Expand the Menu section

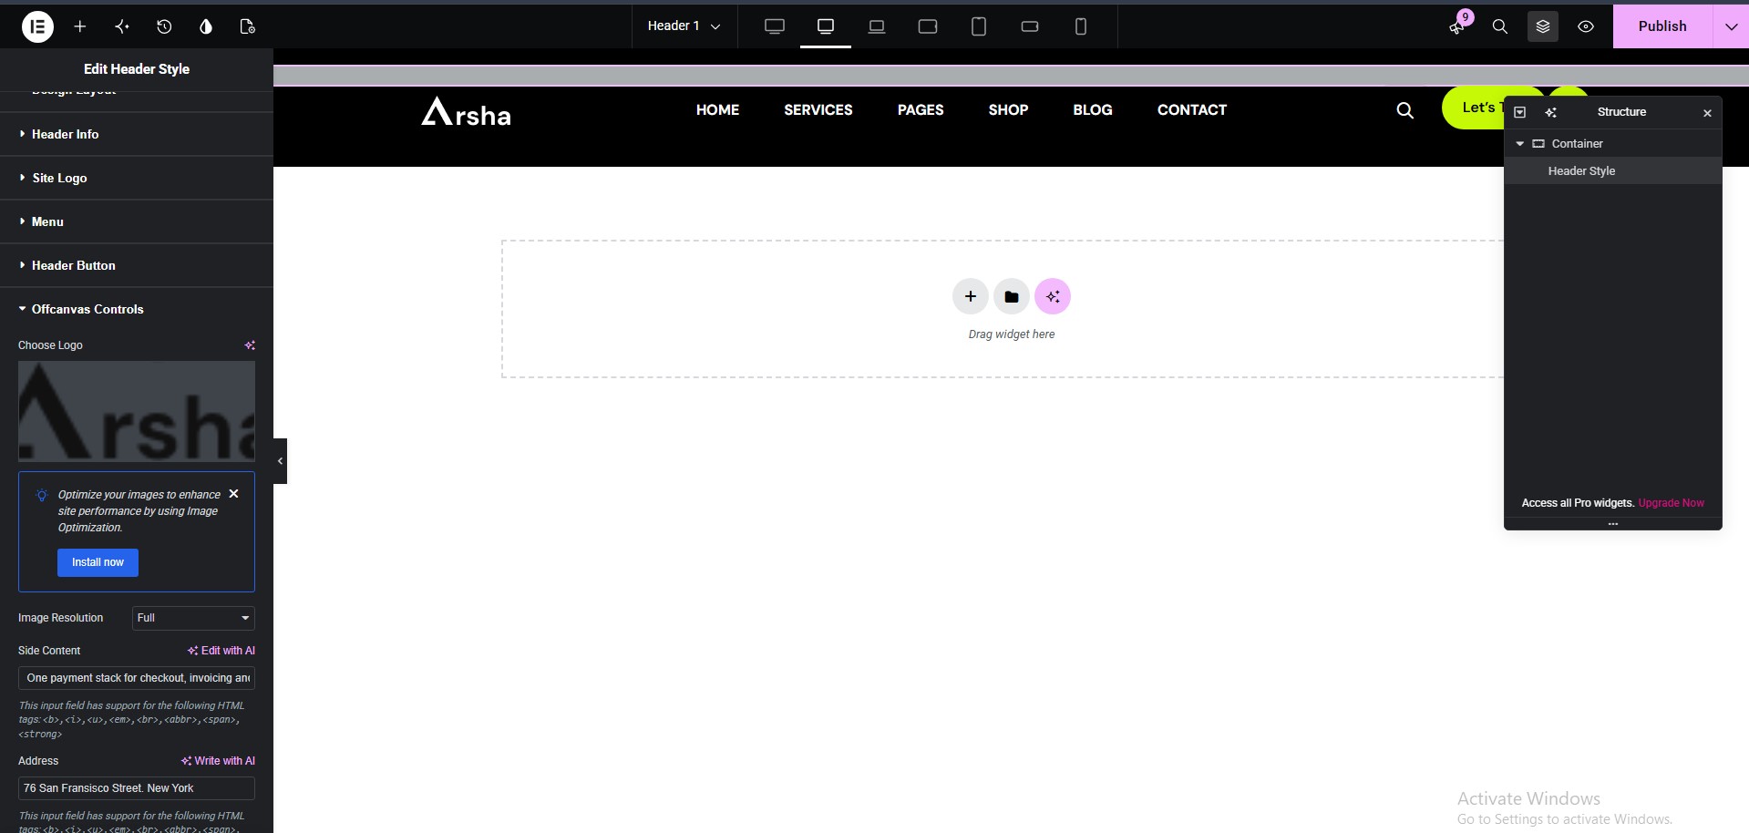[137, 221]
